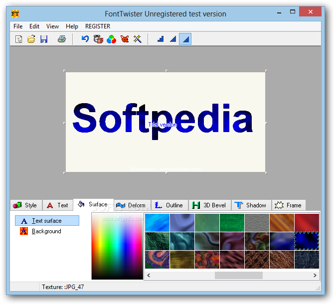Viewport: 335px width, 305px height.
Task: Click the orange fox toolbar icon
Action: point(125,39)
